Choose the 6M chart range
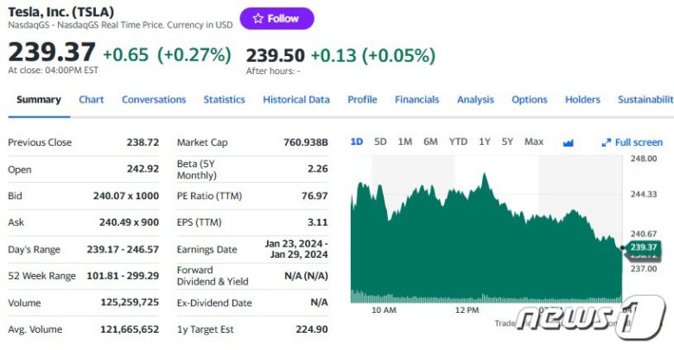Image resolution: width=674 pixels, height=350 pixels. click(430, 141)
